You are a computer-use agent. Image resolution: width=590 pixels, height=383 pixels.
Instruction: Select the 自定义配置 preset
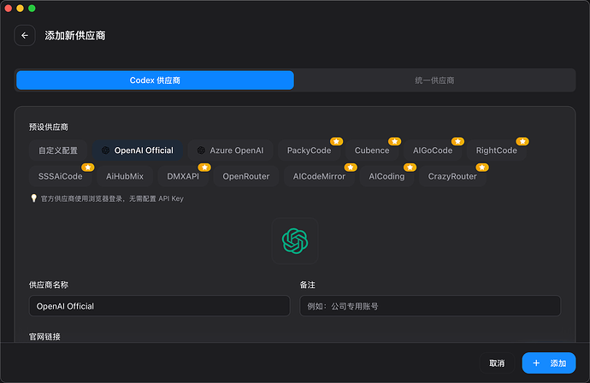(58, 150)
